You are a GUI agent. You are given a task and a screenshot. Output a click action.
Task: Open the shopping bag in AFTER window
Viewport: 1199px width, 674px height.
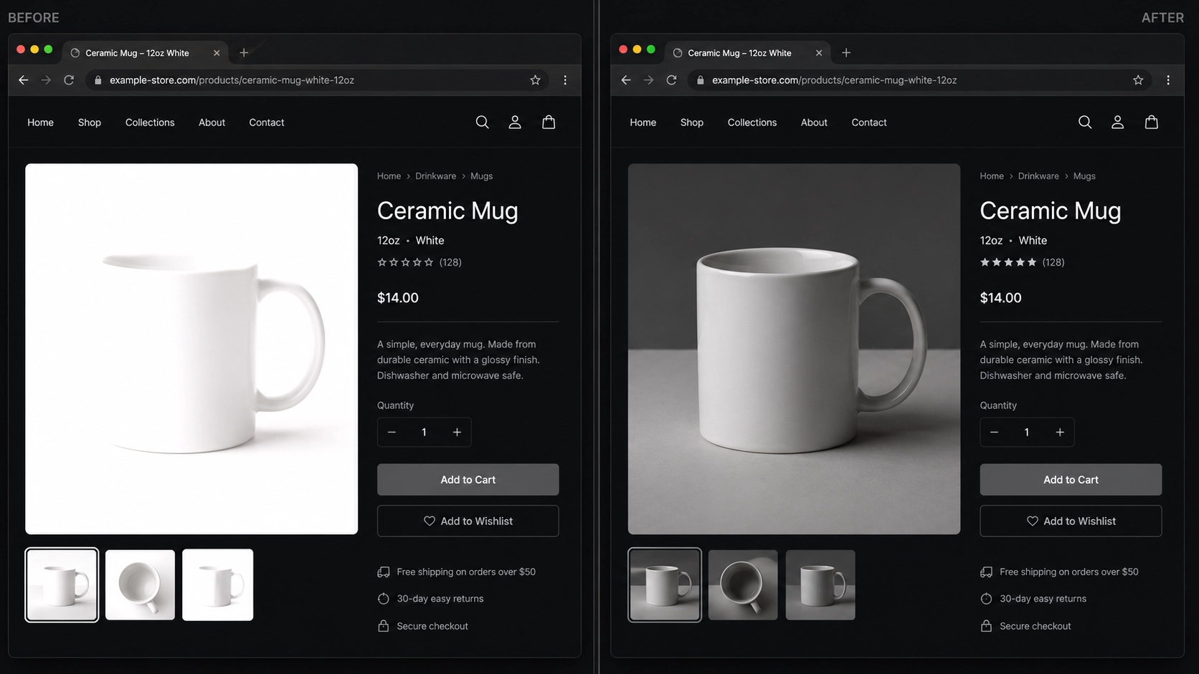pyautogui.click(x=1152, y=122)
